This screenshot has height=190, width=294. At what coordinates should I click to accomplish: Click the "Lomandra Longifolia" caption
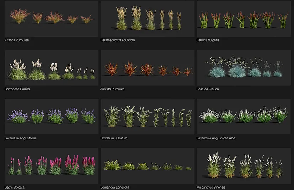coord(115,187)
